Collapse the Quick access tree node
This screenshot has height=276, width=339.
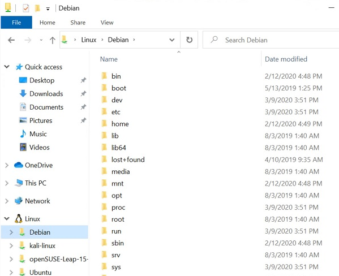pos(7,67)
